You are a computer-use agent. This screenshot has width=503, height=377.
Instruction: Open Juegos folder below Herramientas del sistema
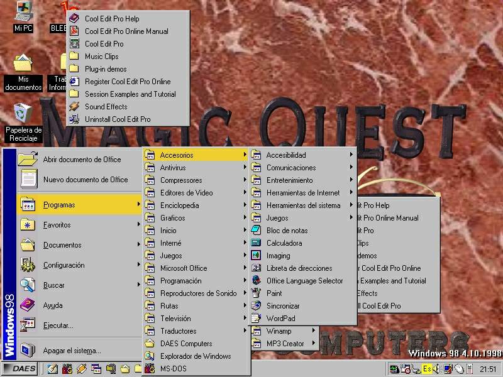click(x=304, y=217)
